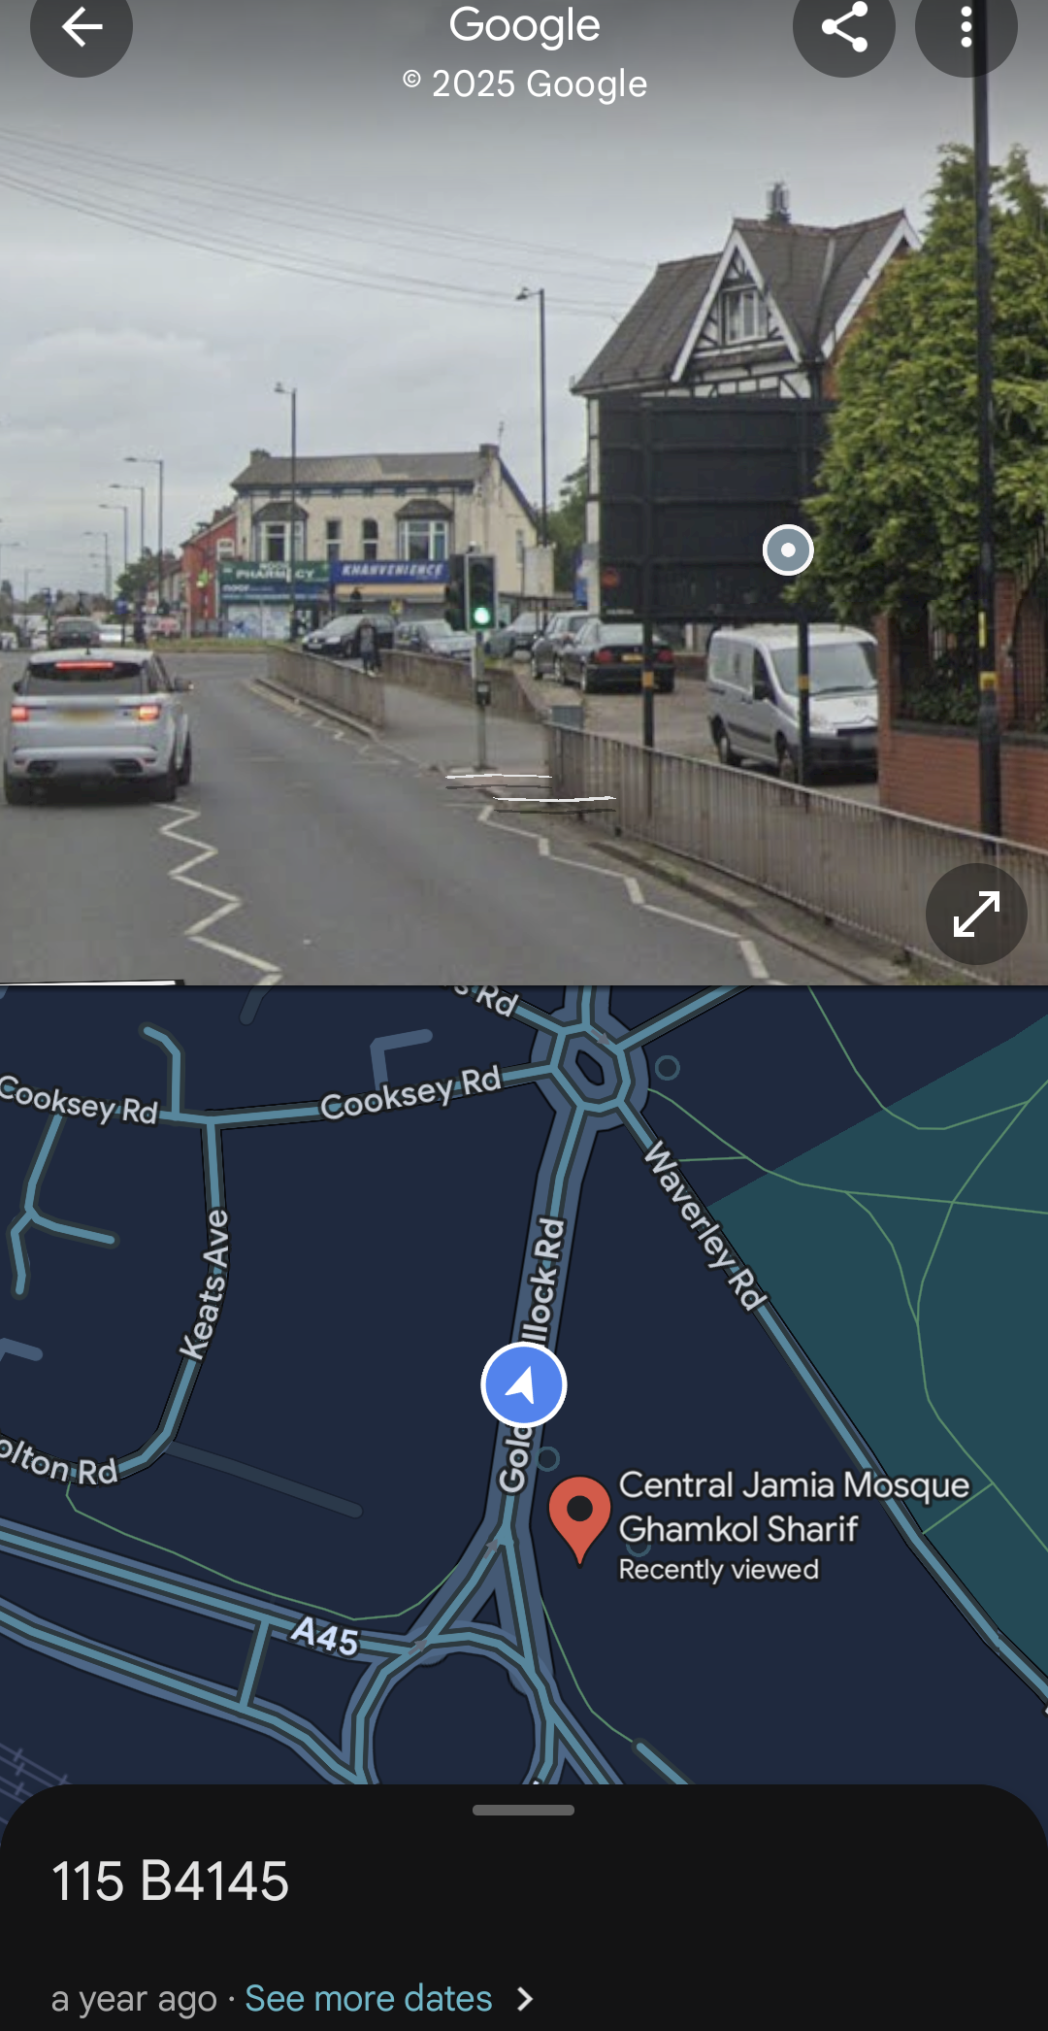
Task: Open the three-dot overflow menu
Action: point(966,27)
